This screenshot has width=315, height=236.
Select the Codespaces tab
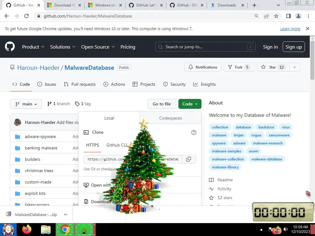[x=170, y=118]
